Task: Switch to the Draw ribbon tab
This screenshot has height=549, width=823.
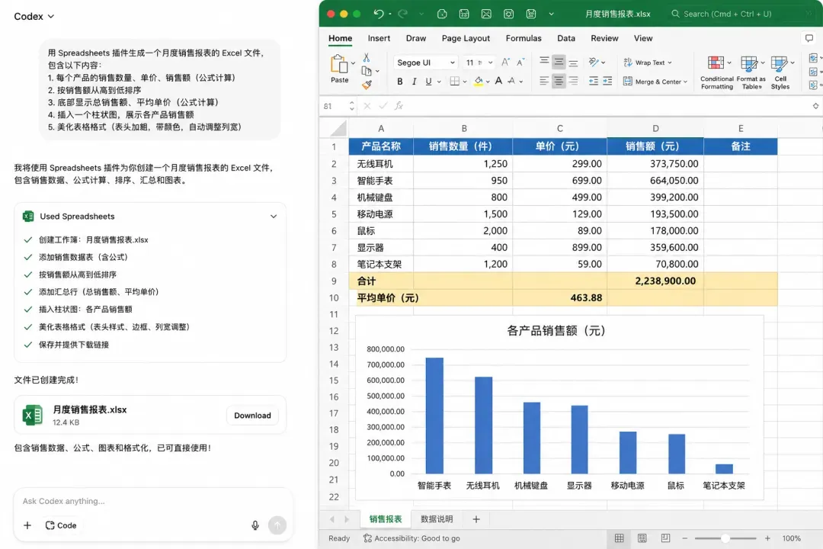Action: coord(416,38)
